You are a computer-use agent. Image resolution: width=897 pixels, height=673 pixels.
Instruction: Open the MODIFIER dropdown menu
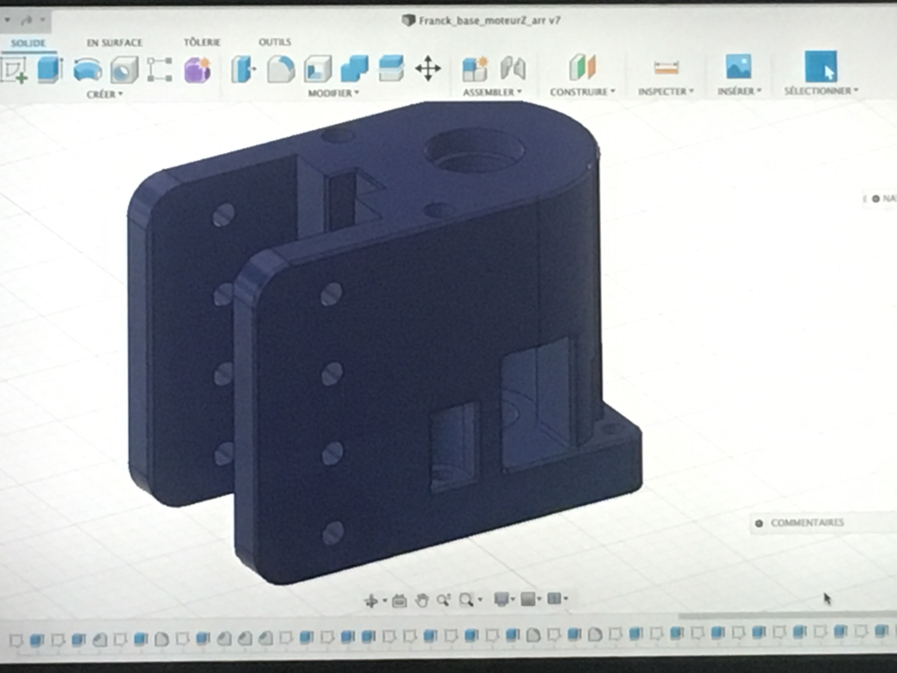click(333, 93)
